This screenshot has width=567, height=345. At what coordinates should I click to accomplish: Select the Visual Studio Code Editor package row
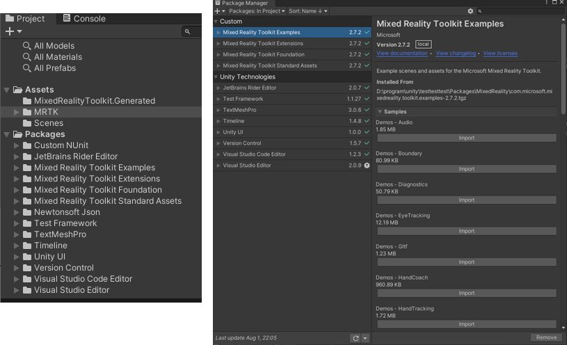tap(292, 154)
